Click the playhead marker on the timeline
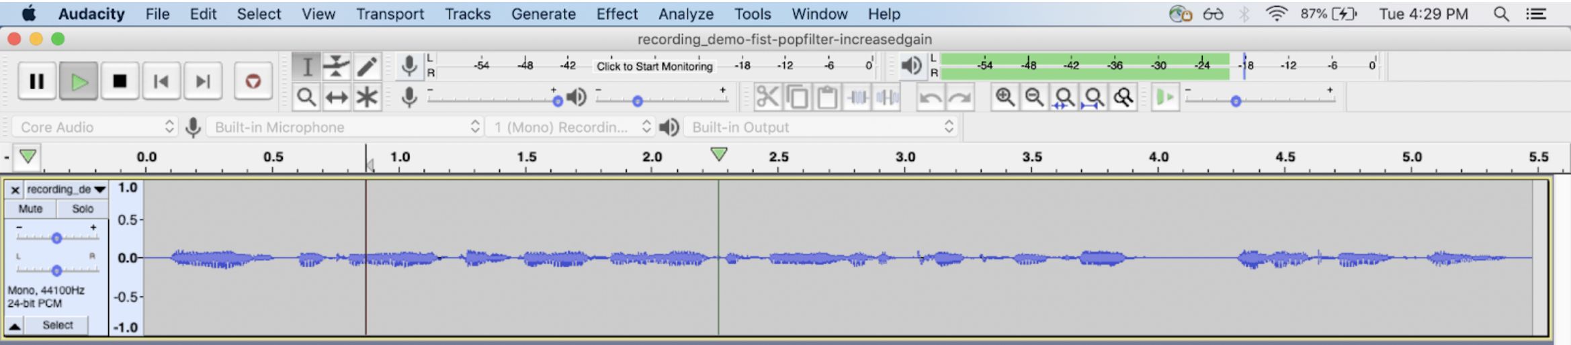1571x345 pixels. coord(719,154)
